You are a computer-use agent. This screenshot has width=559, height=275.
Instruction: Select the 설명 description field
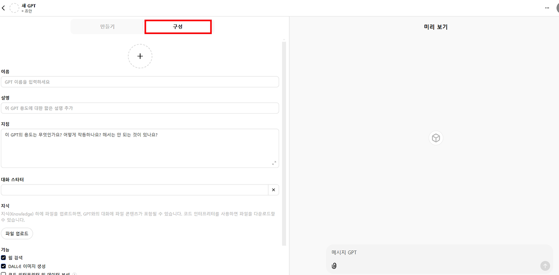[x=140, y=108]
